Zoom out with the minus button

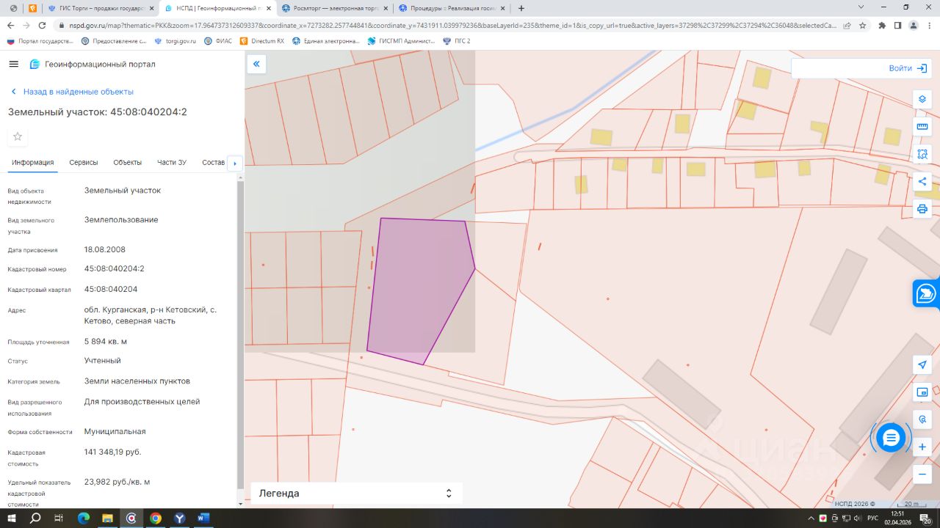tap(922, 474)
